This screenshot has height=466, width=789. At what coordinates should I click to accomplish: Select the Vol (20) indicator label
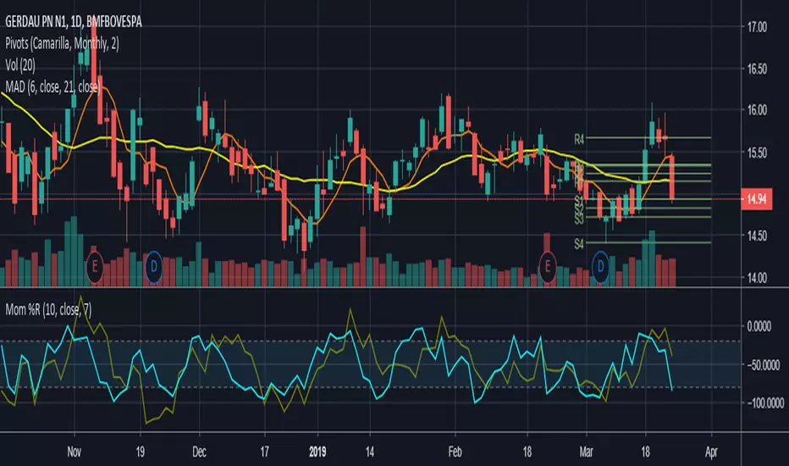tap(20, 65)
